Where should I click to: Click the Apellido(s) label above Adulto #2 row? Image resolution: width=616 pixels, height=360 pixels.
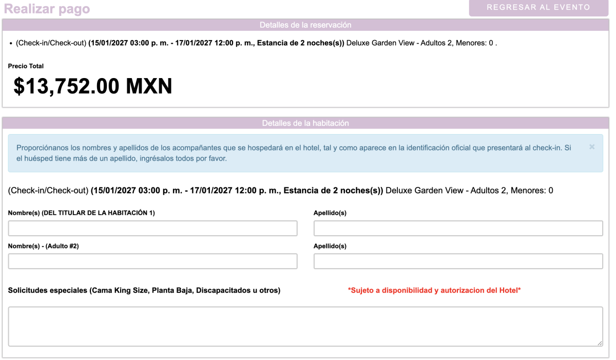[330, 246]
